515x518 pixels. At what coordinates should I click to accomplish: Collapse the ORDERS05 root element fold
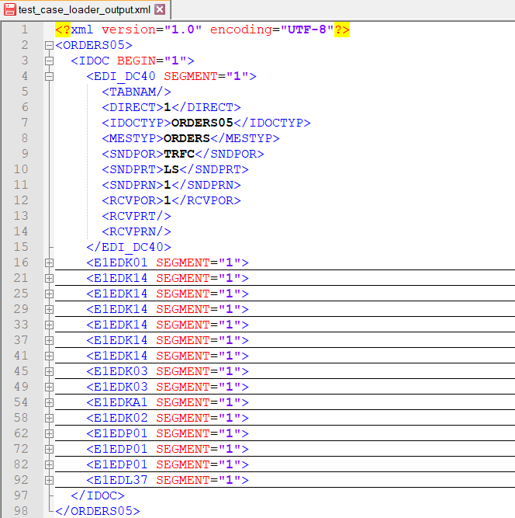tap(50, 45)
